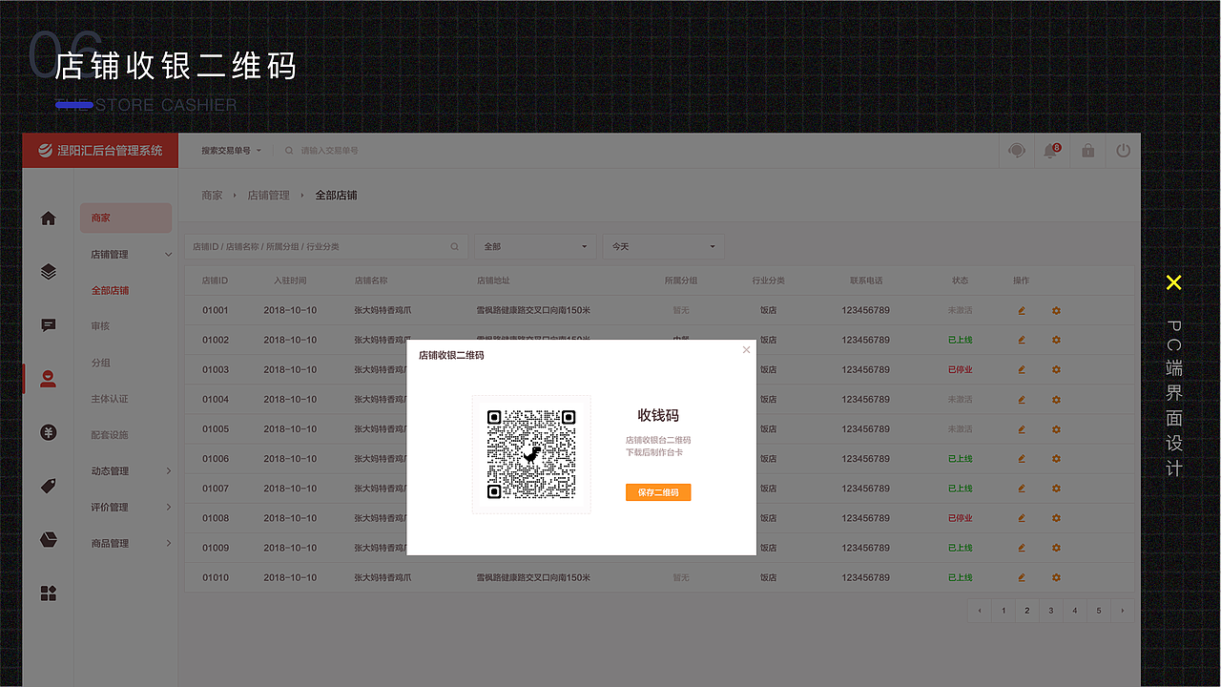Open settings gear for store 01001
Screen dimensions: 1221x687
[1056, 310]
